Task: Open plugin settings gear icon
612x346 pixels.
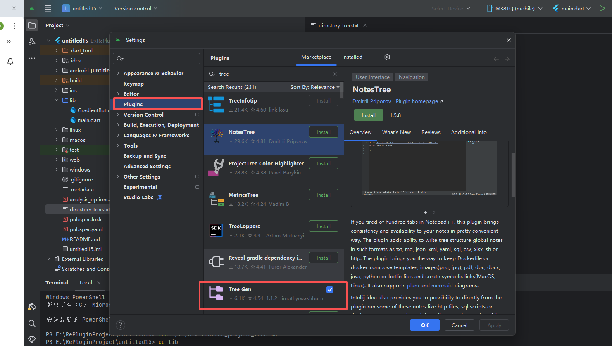Action: point(387,57)
